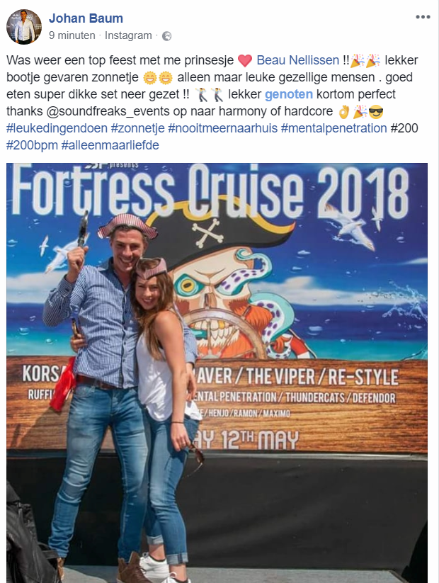The width and height of the screenshot is (439, 583).
Task: Click the highlighted word genoten
Action: click(289, 94)
